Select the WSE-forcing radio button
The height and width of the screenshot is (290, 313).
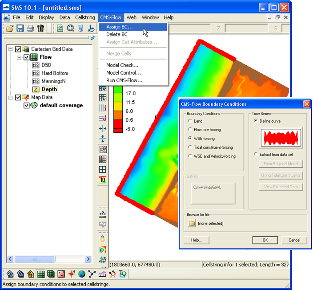click(190, 138)
